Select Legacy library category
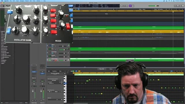This screenshot has width=185, height=104. pos(3,63)
